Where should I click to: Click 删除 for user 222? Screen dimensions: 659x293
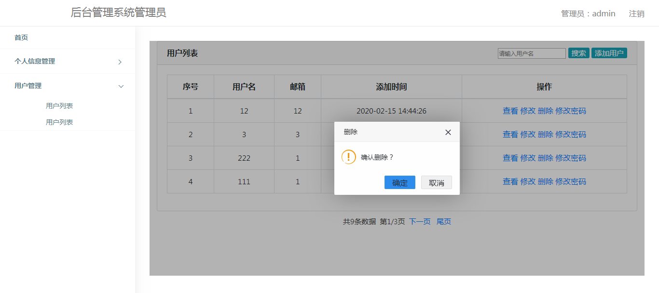[546, 158]
